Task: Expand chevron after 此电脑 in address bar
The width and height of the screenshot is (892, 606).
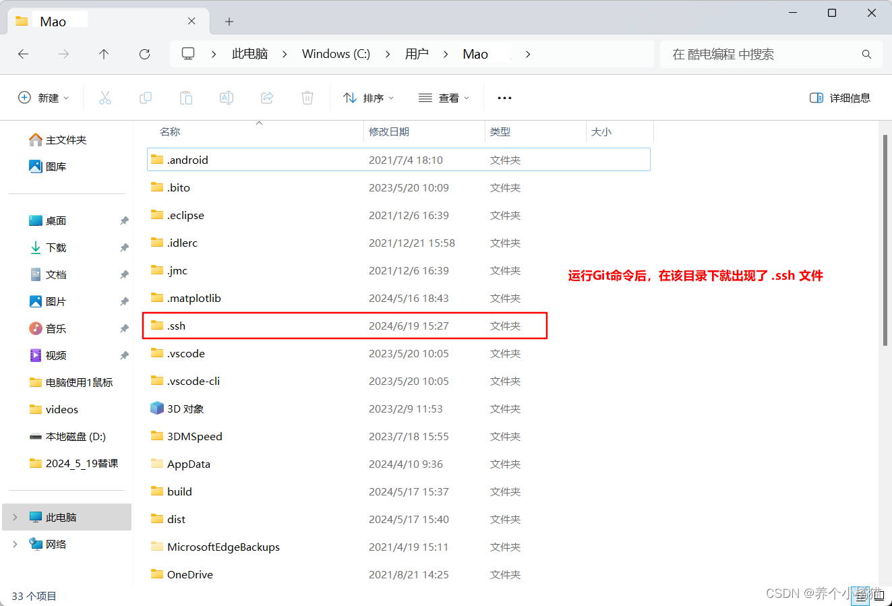Action: [x=285, y=54]
